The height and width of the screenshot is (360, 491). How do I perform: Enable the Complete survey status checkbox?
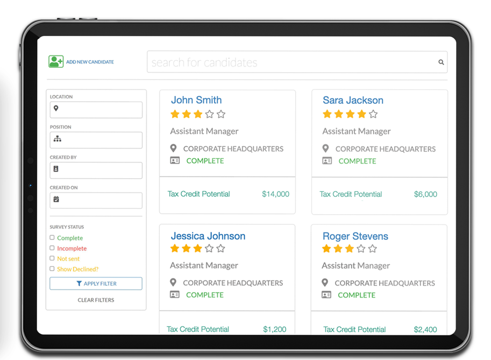52,237
